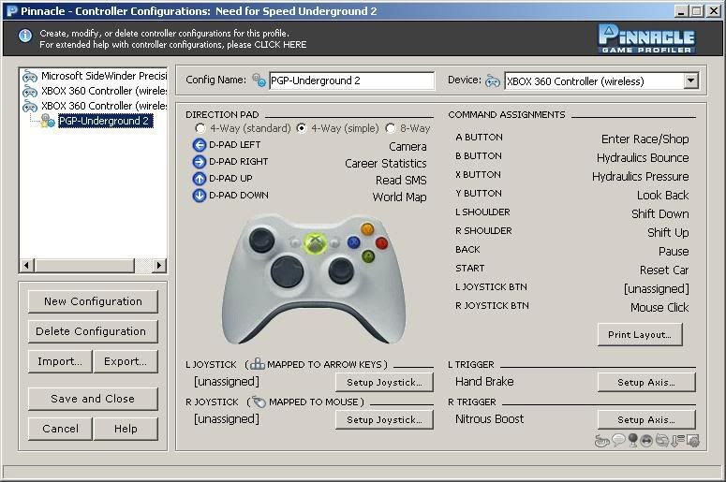This screenshot has height=482, width=726.
Task: Click the tree horizontal scrollbar left arrow
Action: pyautogui.click(x=27, y=265)
